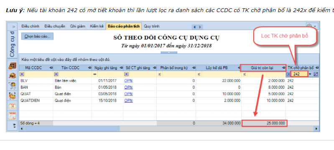Pin the Lũy kế đã PB column
Image resolution: width=334 pixels, height=150 pixels.
click(239, 68)
